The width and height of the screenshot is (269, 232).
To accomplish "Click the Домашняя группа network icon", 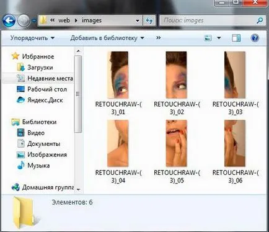I will tap(15, 187).
